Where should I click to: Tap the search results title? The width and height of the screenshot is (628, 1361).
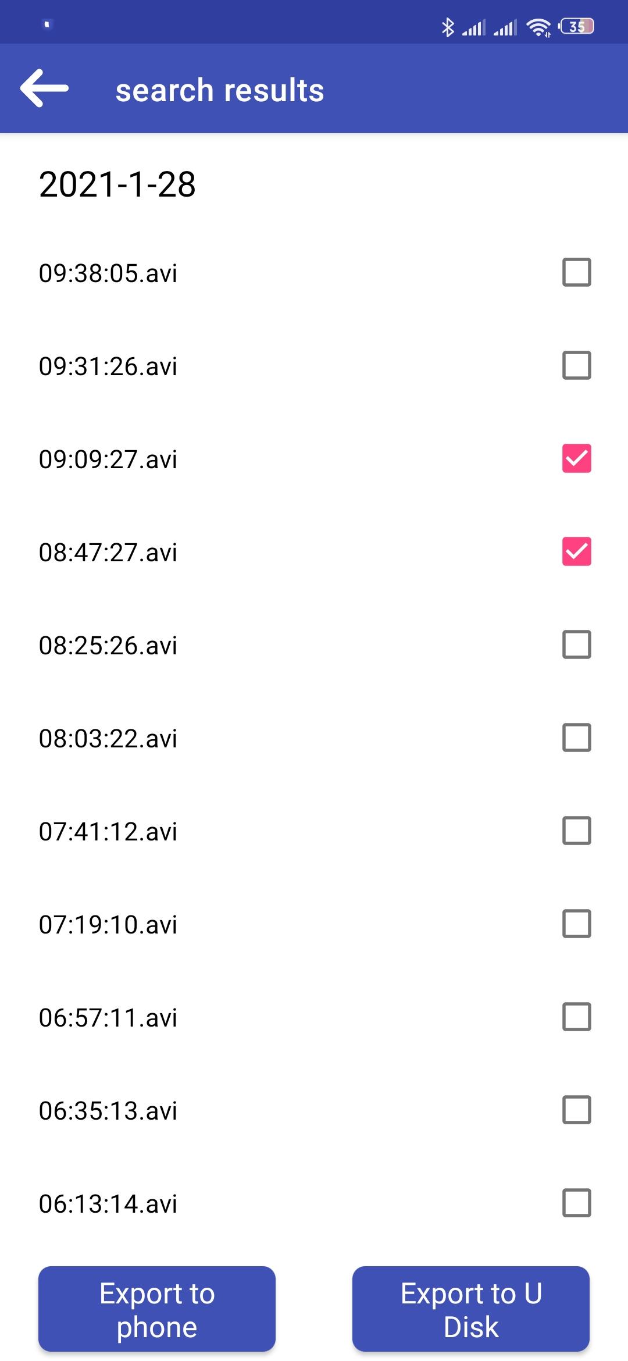click(220, 90)
